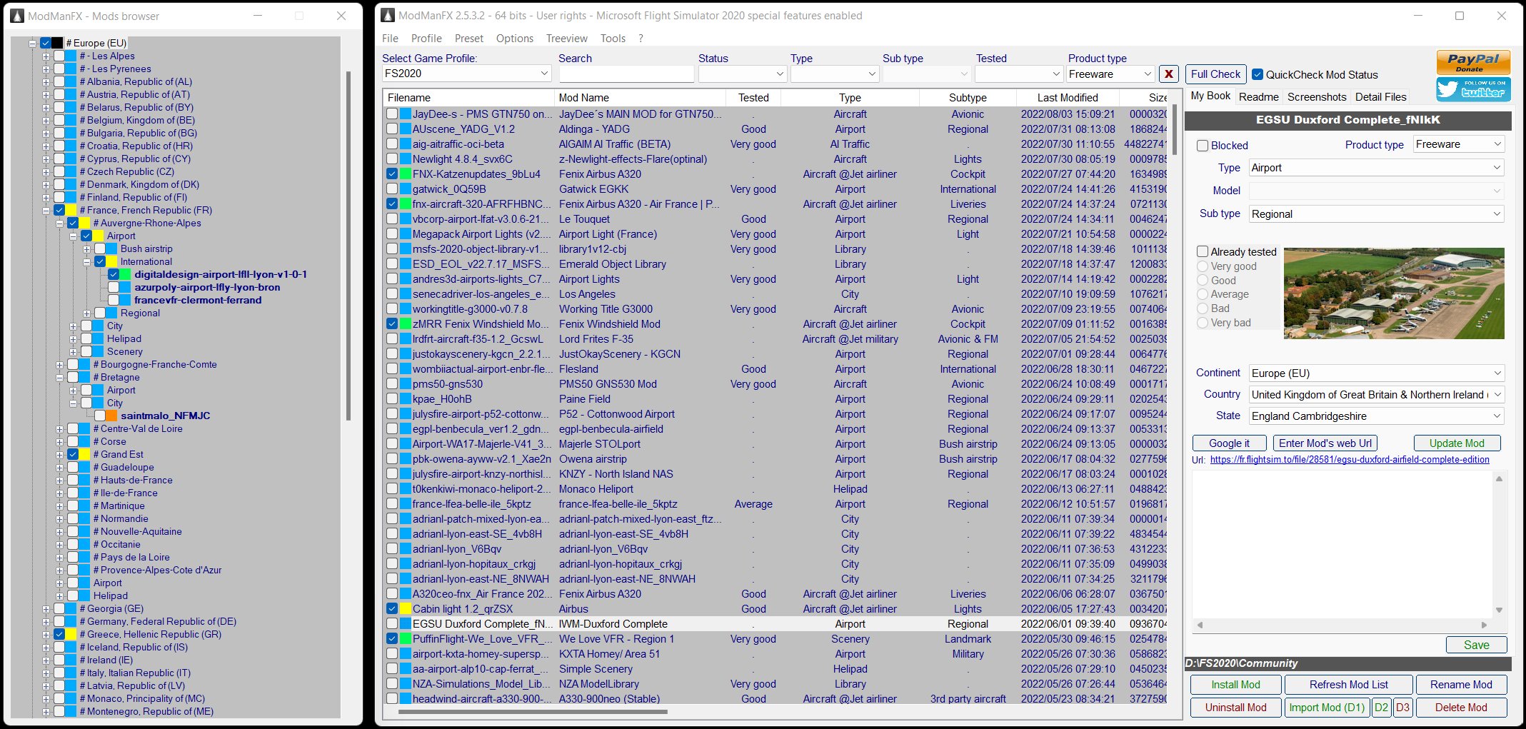This screenshot has width=1526, height=729.
Task: Open the flightsim.to egsu-duxford URL link
Action: [x=1350, y=460]
